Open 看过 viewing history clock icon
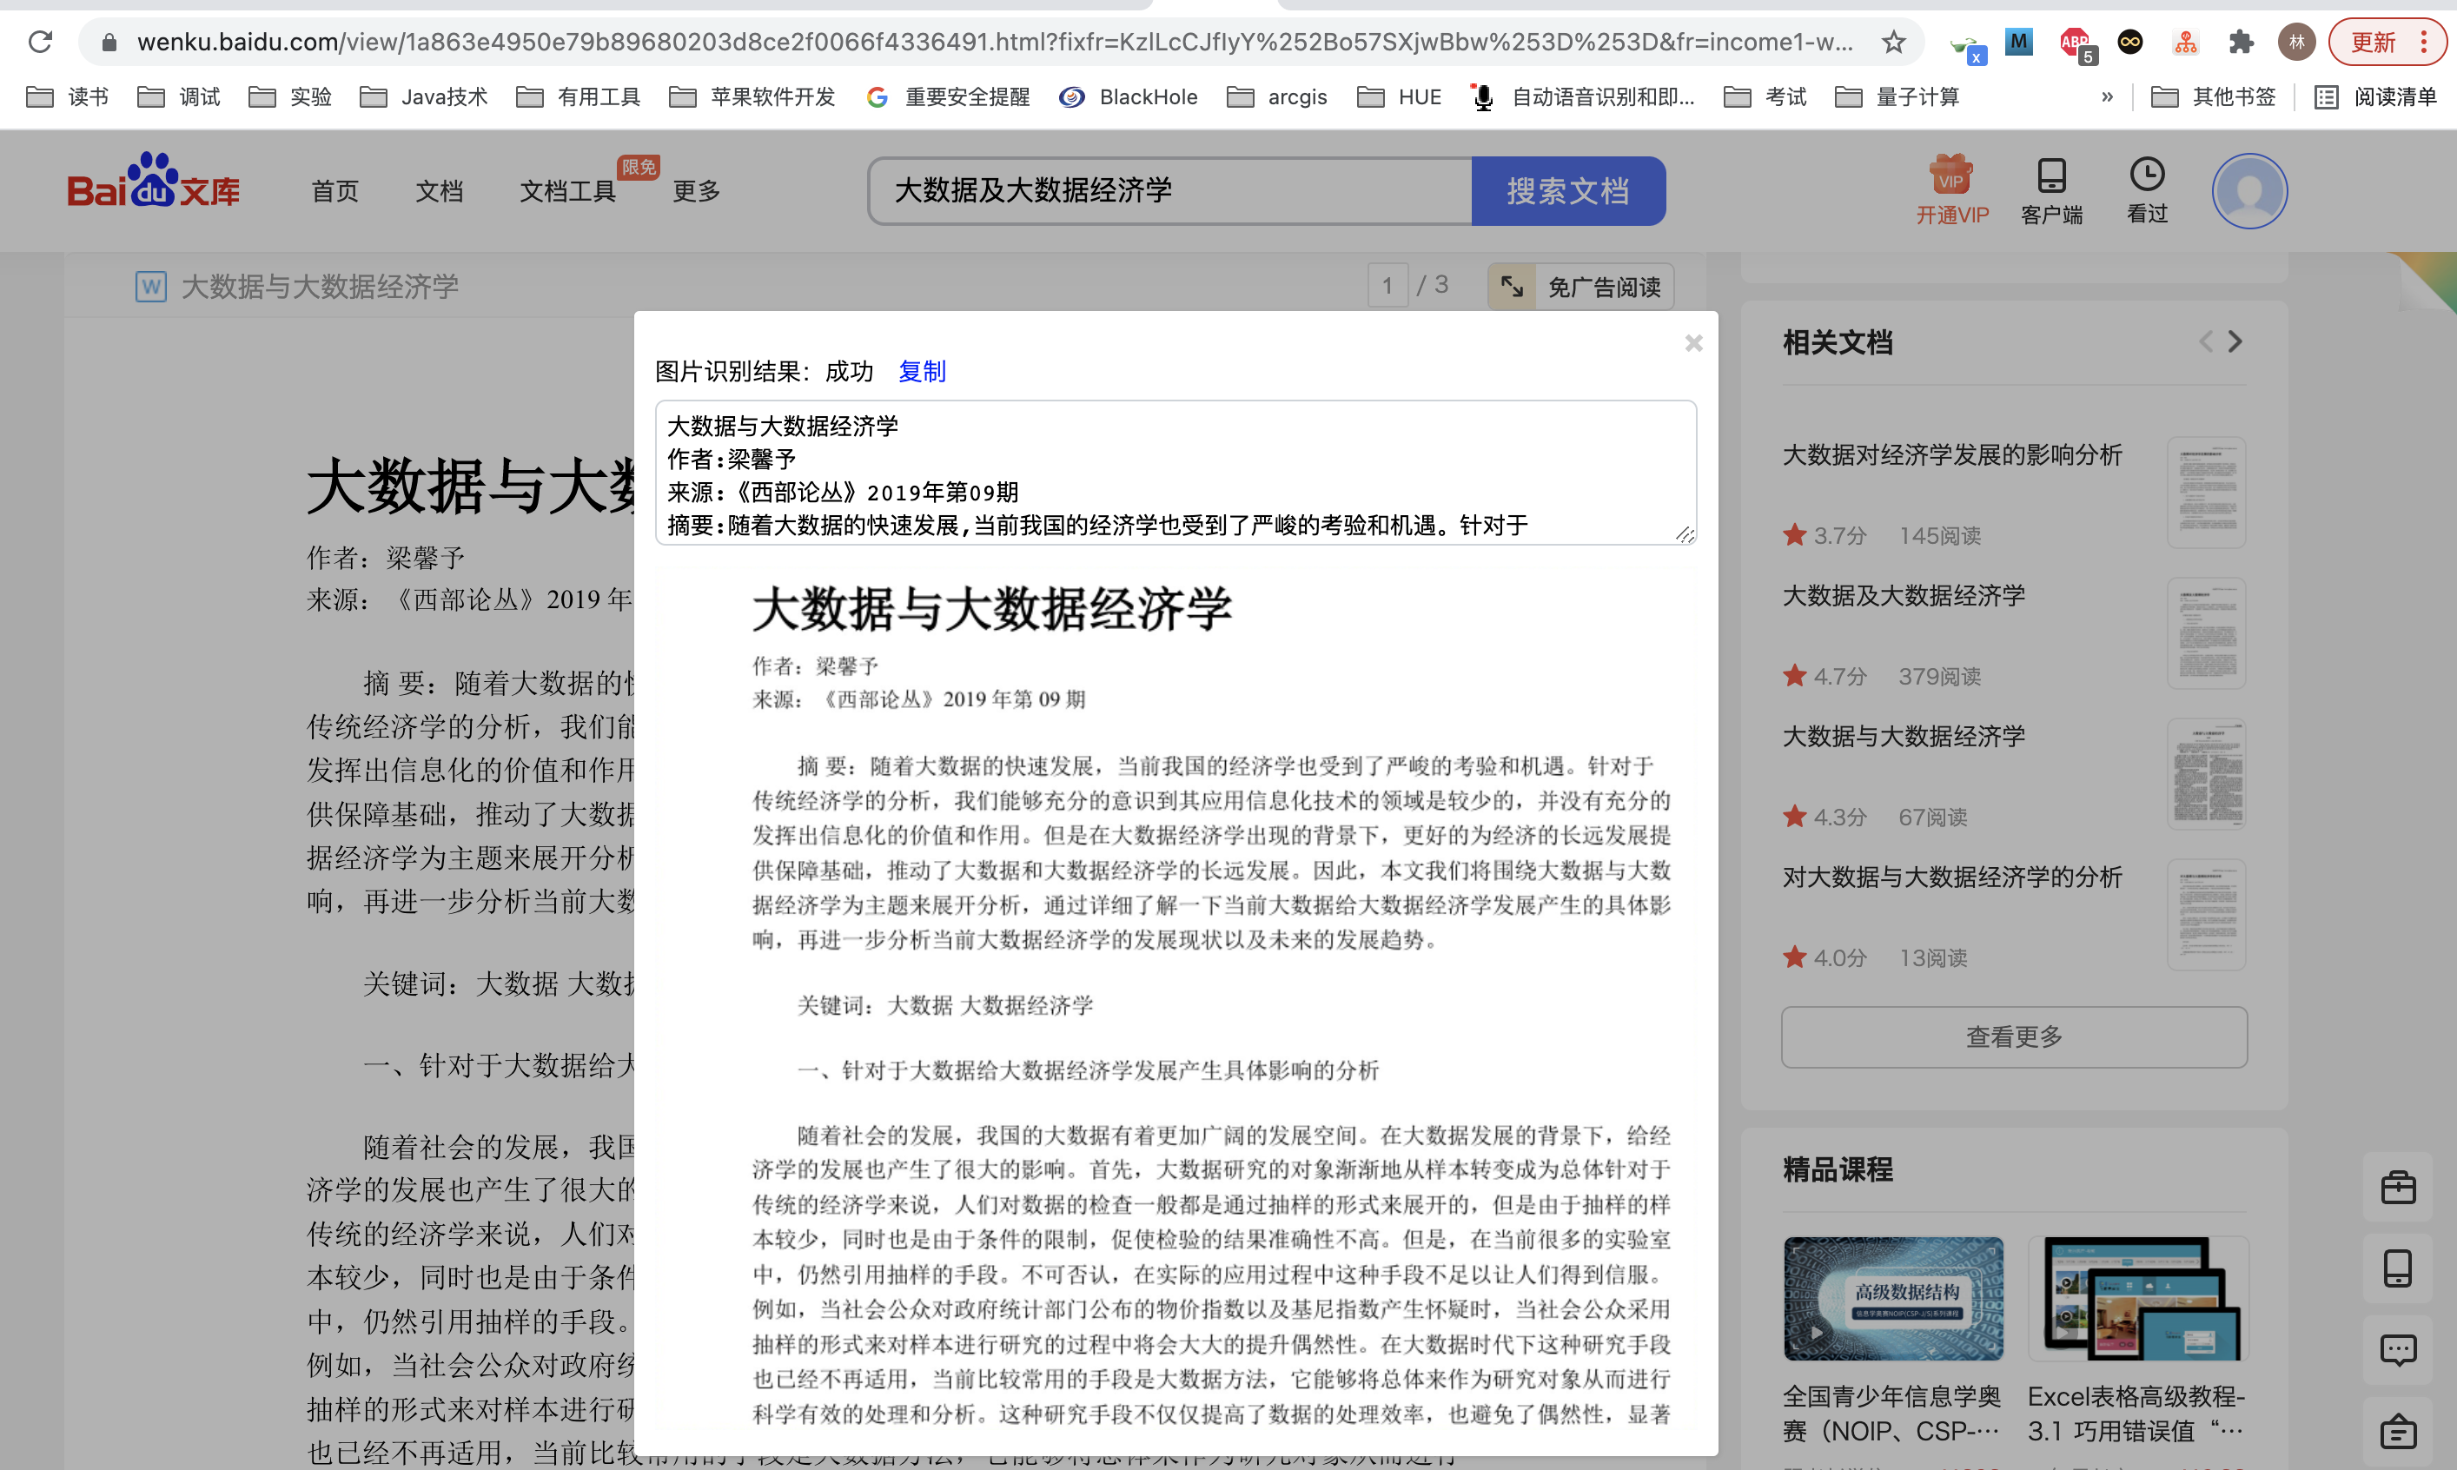The height and width of the screenshot is (1470, 2457). [2145, 178]
